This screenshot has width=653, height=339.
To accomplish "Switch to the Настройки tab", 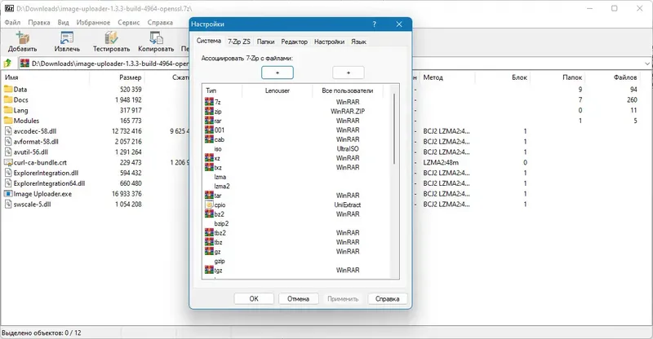I will (x=330, y=42).
